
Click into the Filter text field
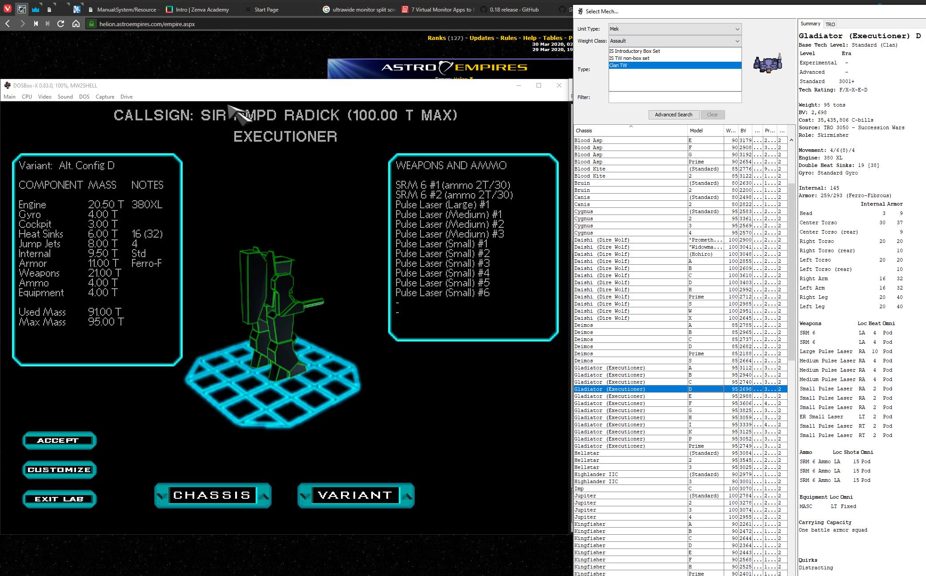(674, 97)
